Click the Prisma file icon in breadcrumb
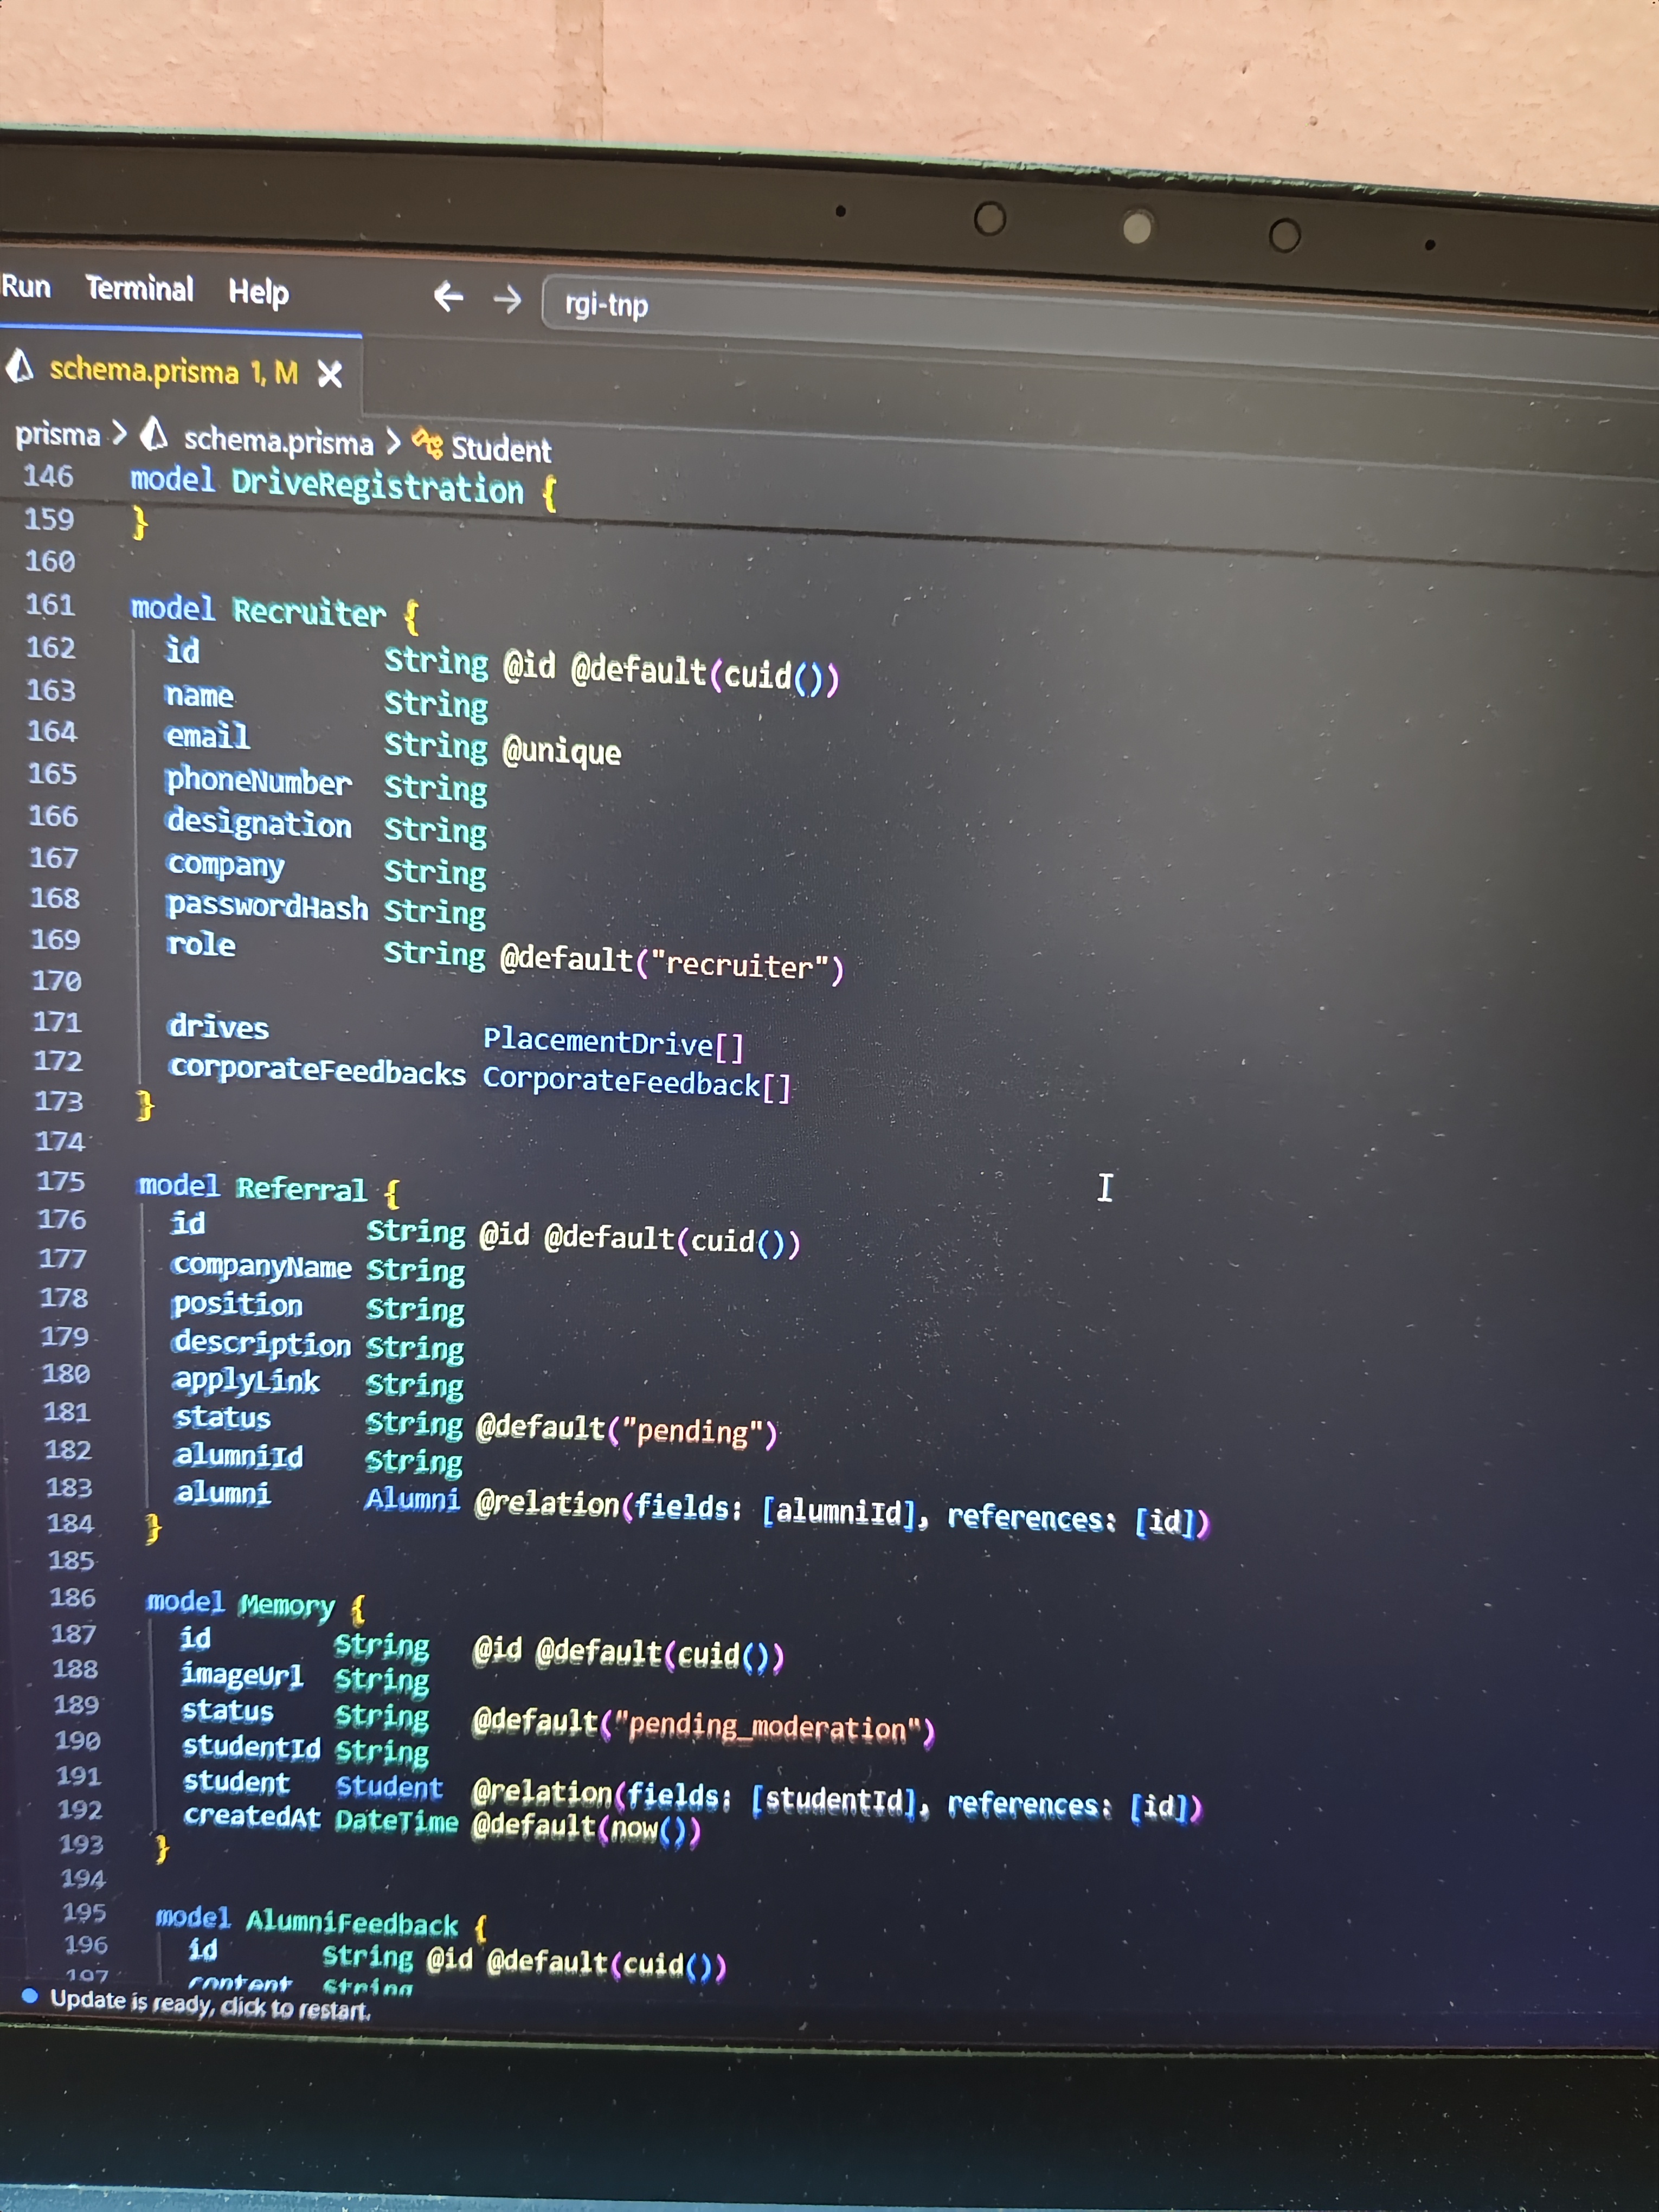 [x=154, y=435]
